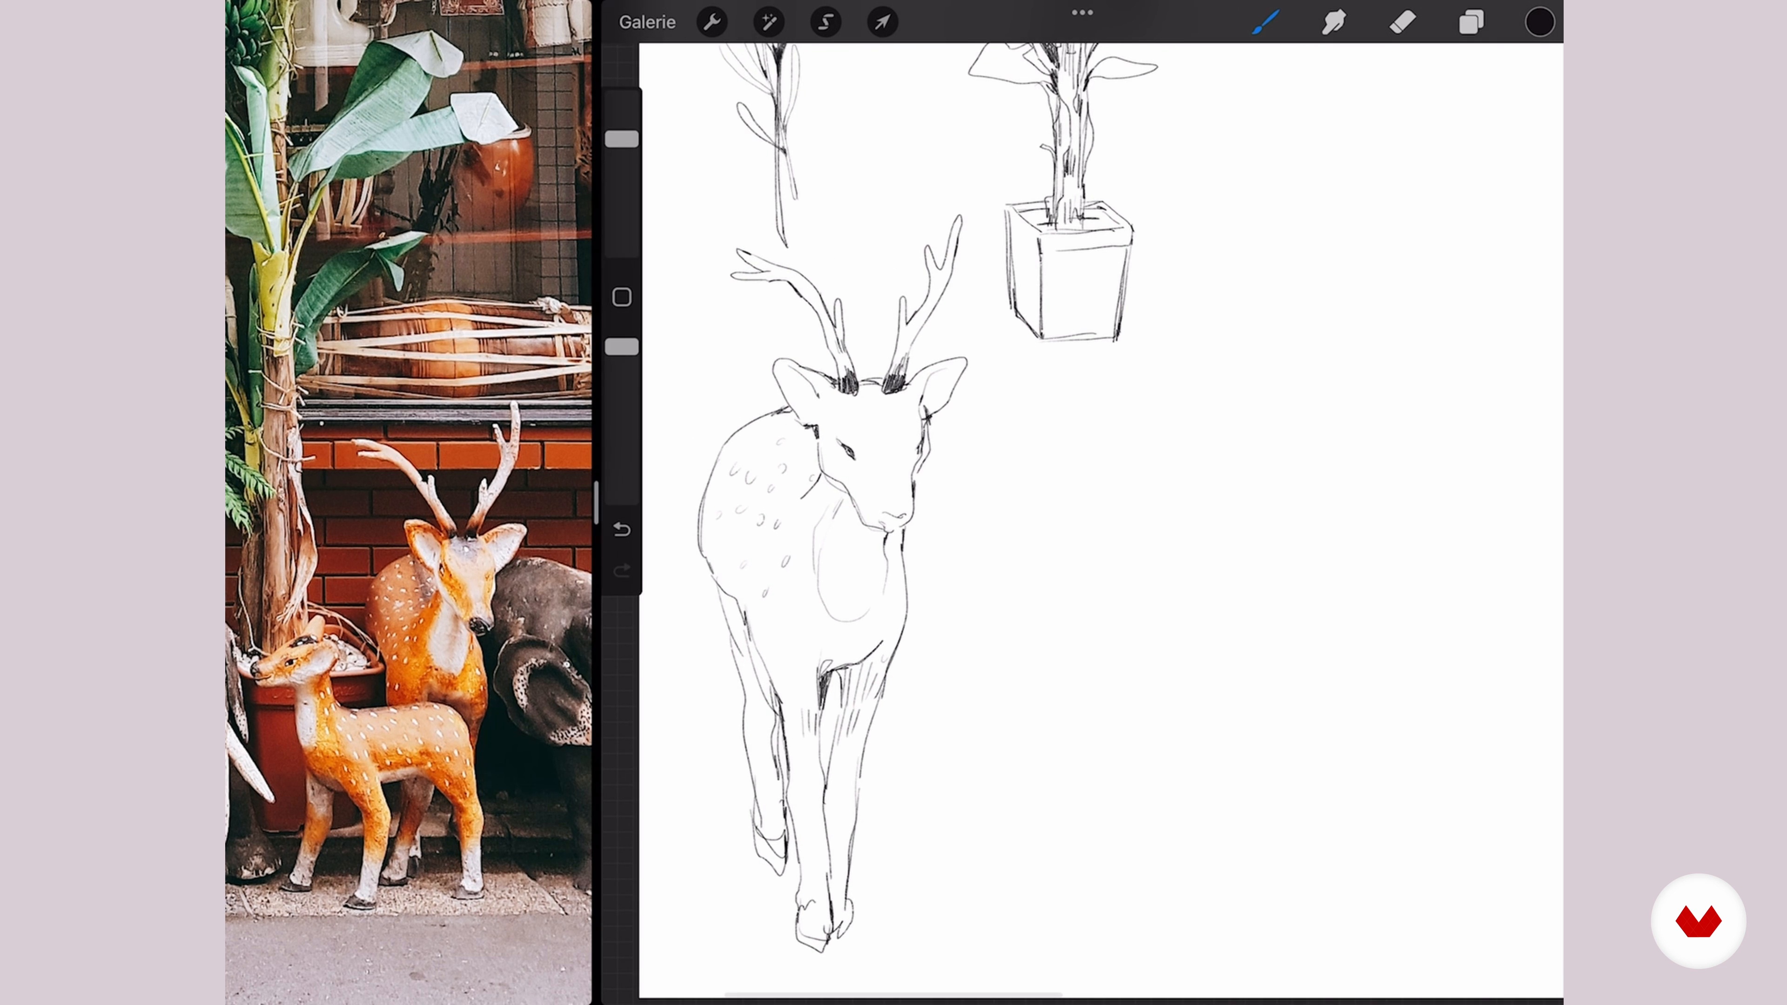Activate the Transform arrow tool

pos(882,22)
